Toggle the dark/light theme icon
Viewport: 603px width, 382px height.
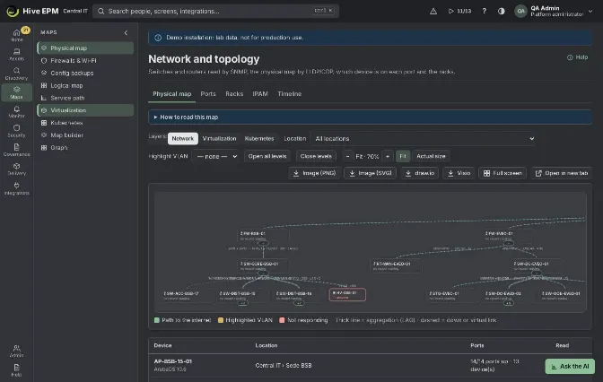pyautogui.click(x=501, y=11)
